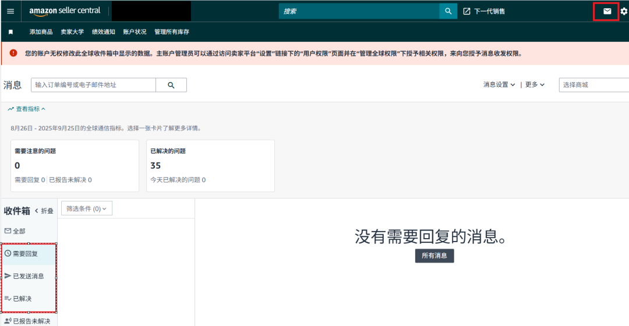Open the settings gear icon
629x326 pixels.
(x=624, y=11)
